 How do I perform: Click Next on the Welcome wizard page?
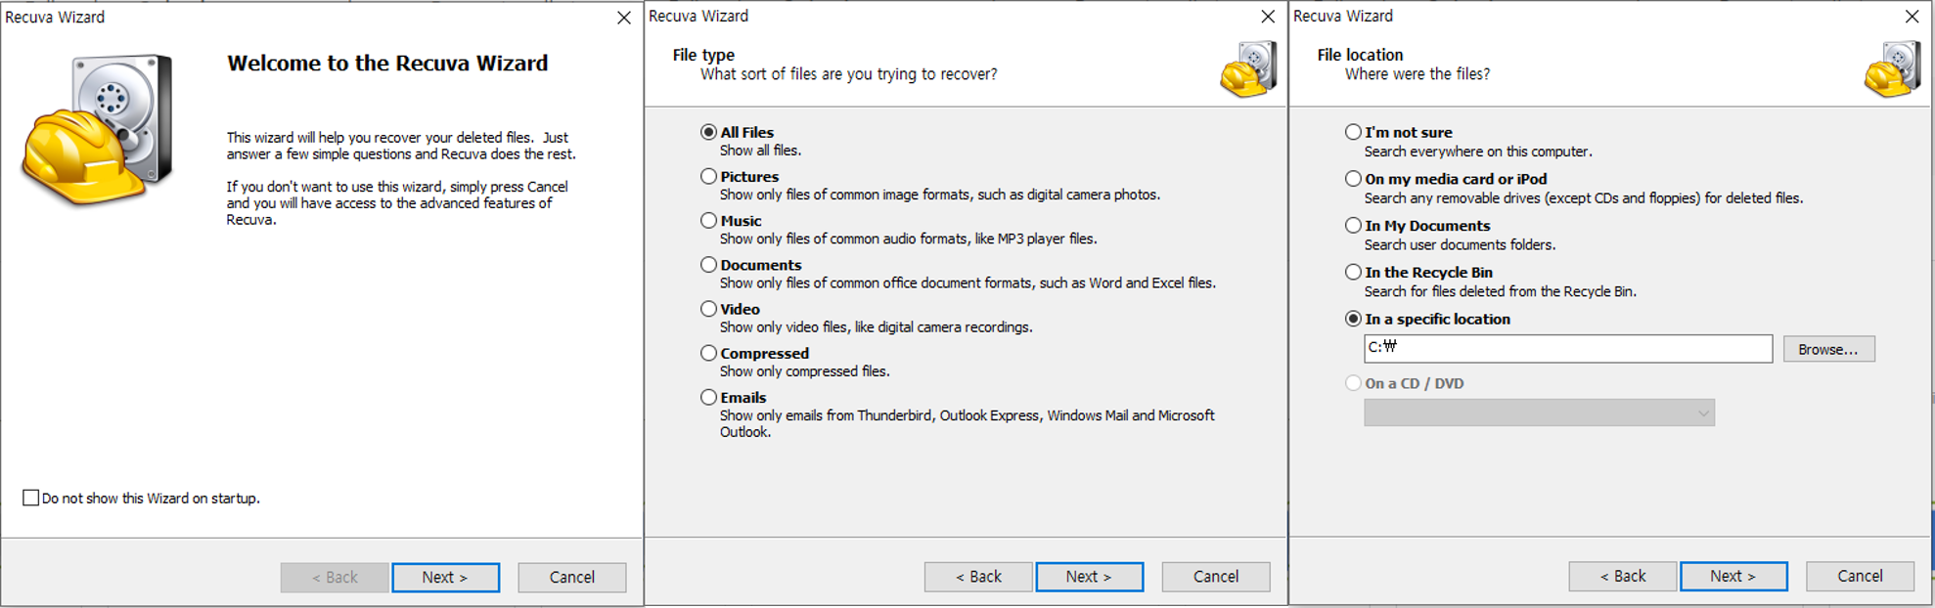click(445, 577)
